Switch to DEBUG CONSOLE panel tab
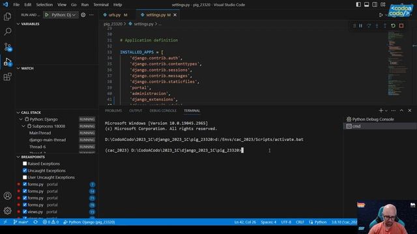 [163, 110]
